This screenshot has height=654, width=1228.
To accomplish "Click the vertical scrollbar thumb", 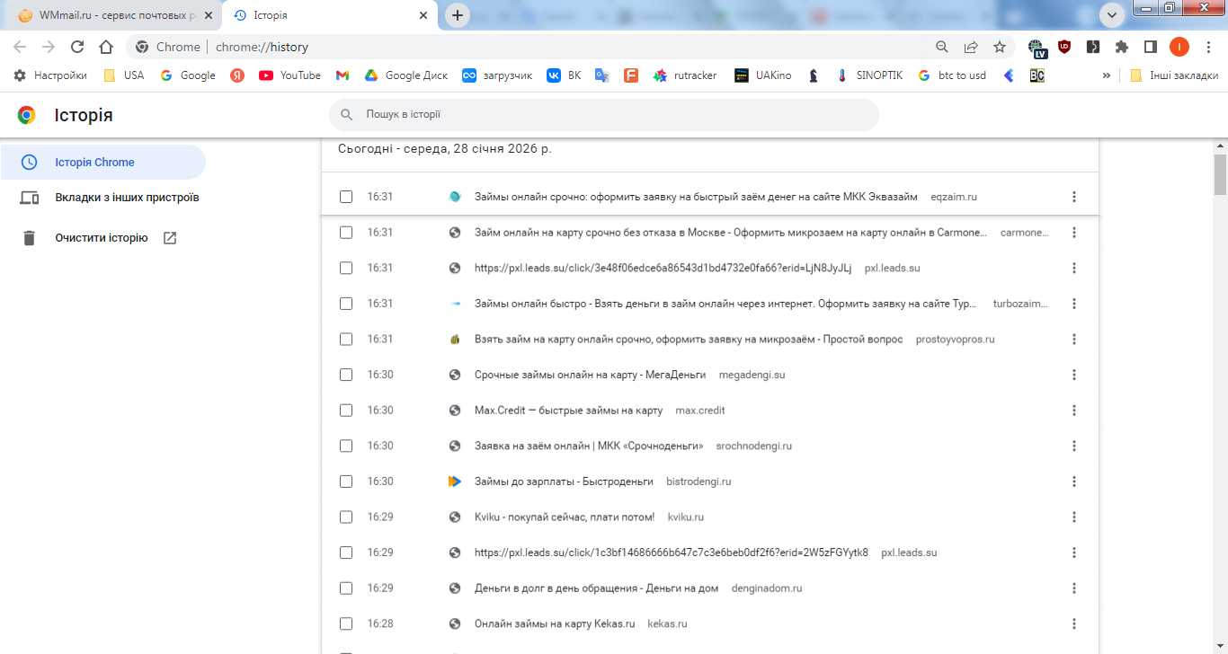I will [x=1220, y=174].
